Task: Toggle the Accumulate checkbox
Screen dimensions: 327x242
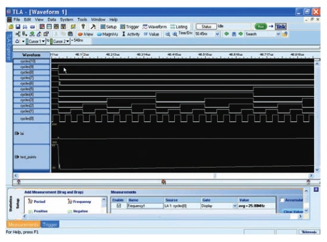Action: point(282,200)
